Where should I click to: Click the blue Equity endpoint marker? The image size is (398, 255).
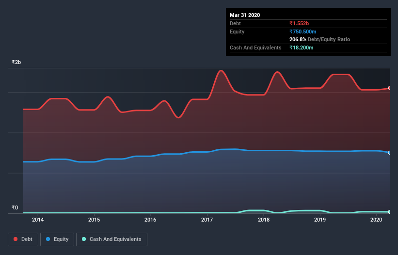pos(390,153)
